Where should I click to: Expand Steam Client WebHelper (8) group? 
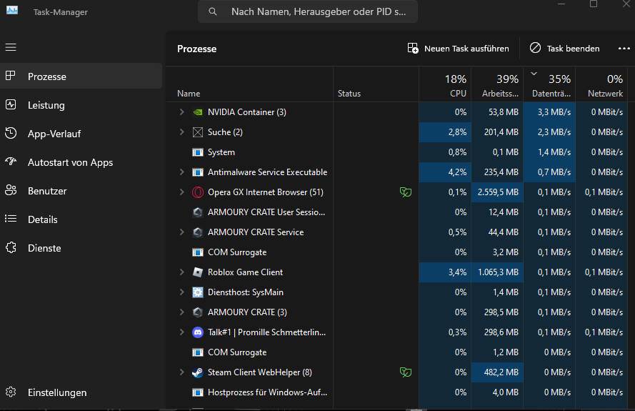[182, 372]
